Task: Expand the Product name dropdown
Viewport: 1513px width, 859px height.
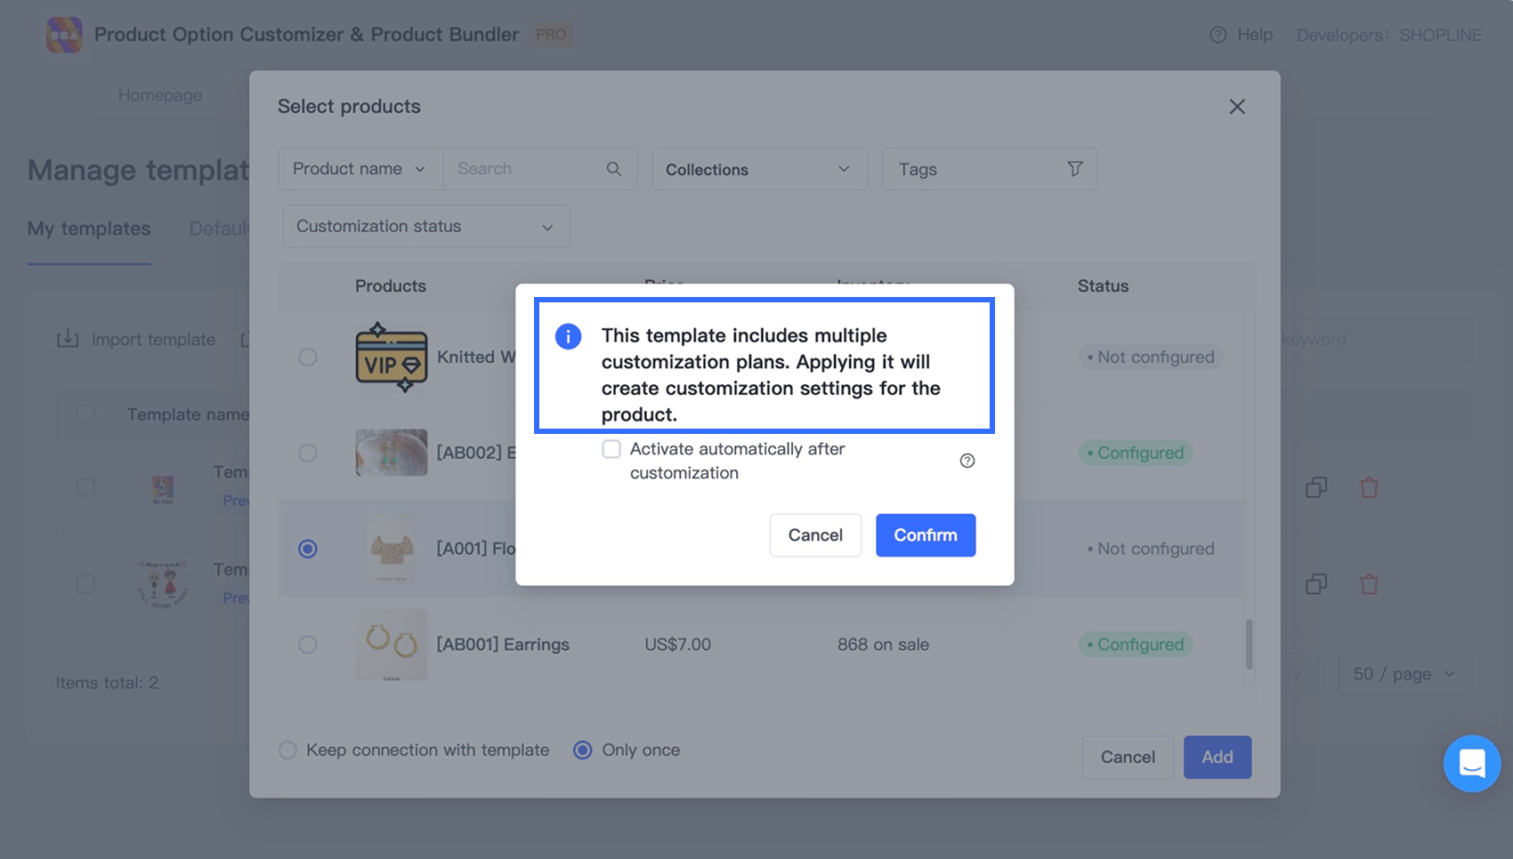Action: tap(360, 169)
